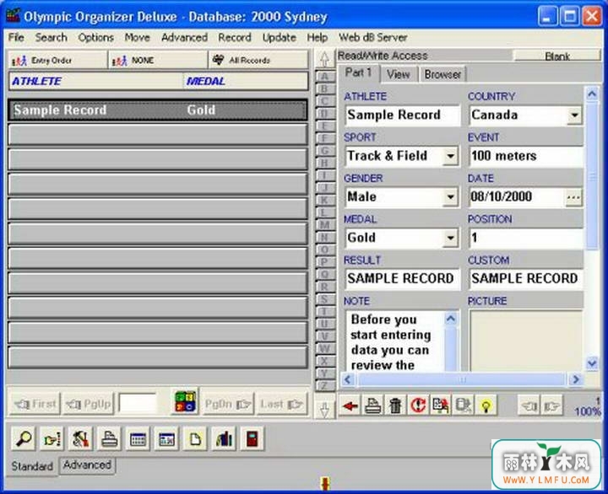Viewport: 608px width, 494px height.
Task: Open the Entry Order sort selector
Action: [57, 60]
